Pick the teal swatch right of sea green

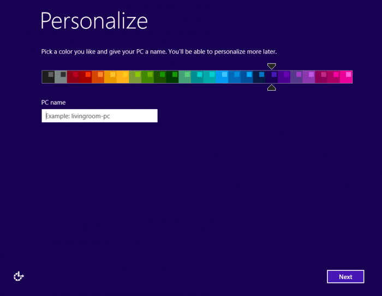(x=198, y=77)
